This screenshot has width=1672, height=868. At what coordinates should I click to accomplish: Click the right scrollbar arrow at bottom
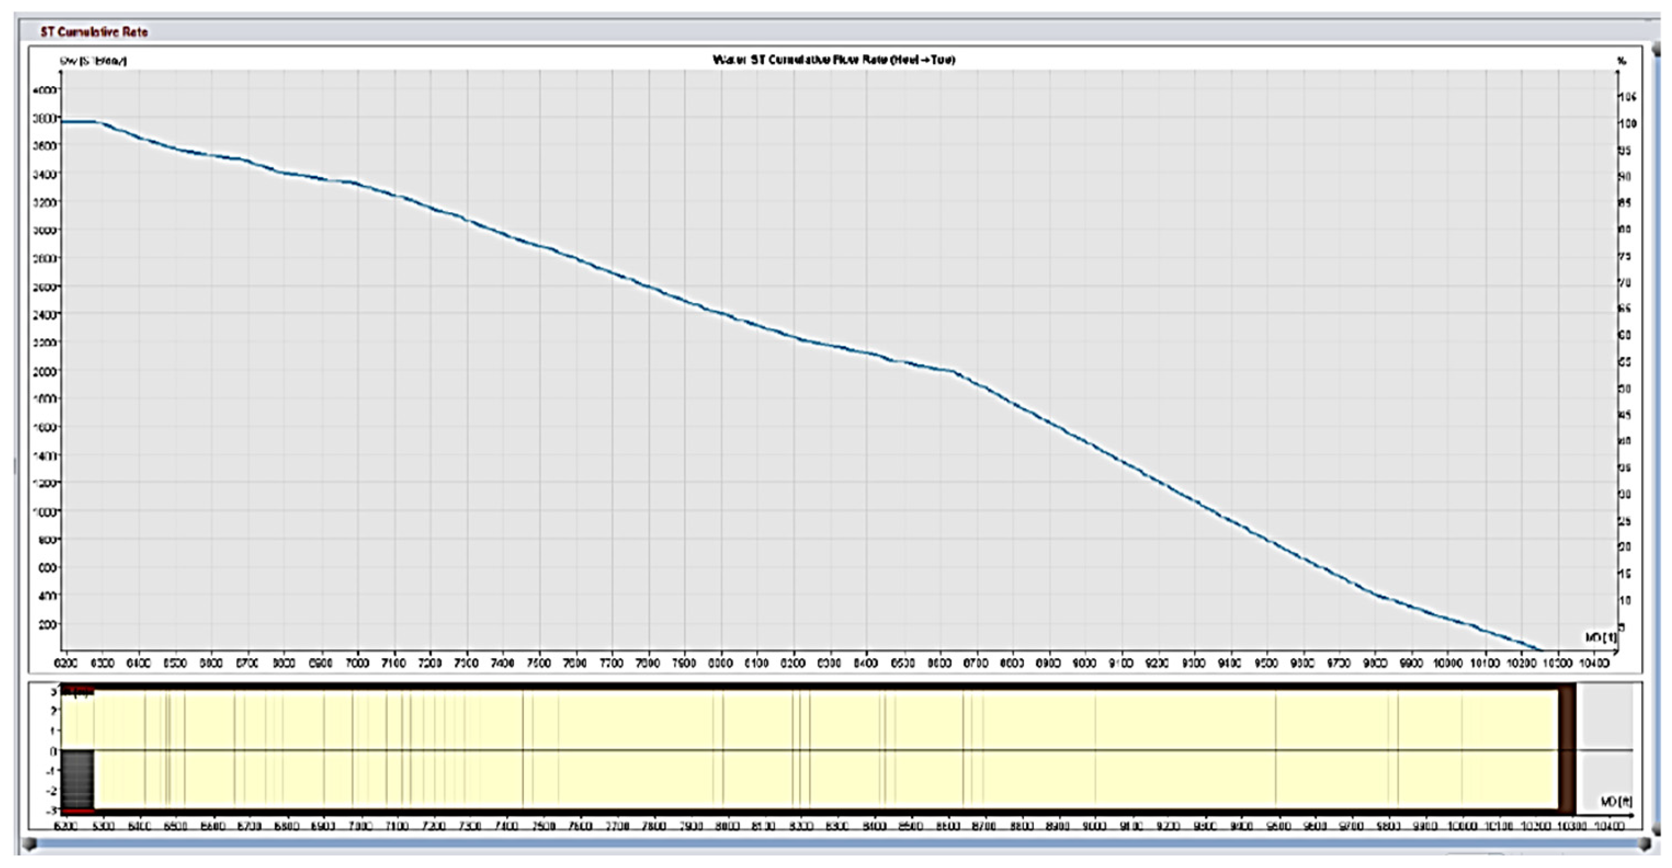(x=1644, y=844)
